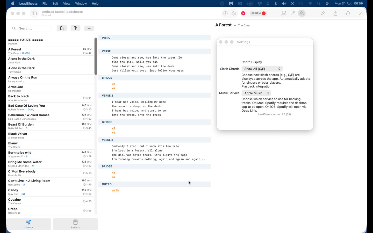Screen dimensions: 373x233
Task: Select Bad Case Of Loving You
Action: 50,107
